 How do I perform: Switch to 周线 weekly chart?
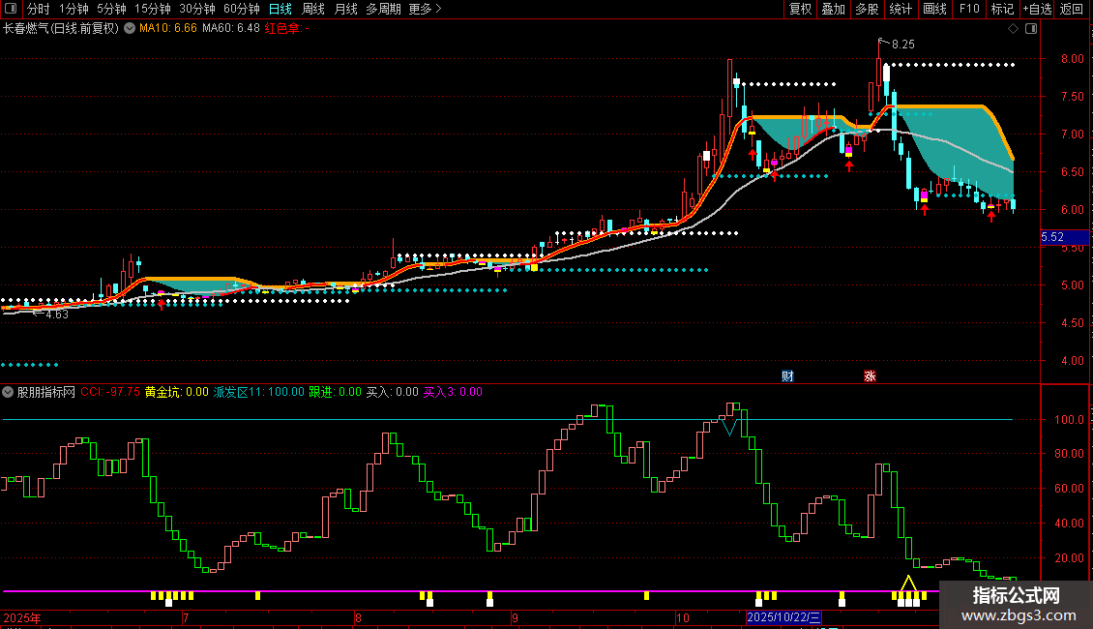pos(313,9)
